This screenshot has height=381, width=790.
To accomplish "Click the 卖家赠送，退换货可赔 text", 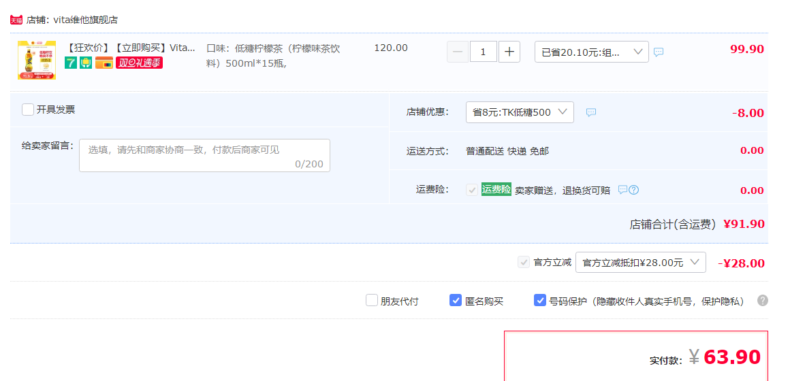I will click(x=563, y=190).
